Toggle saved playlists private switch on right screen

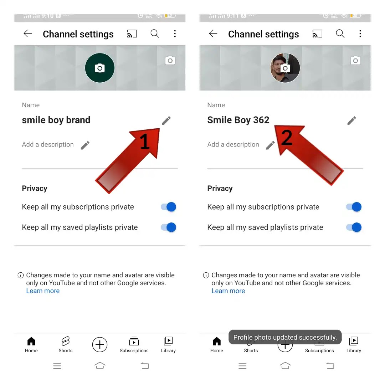354,227
